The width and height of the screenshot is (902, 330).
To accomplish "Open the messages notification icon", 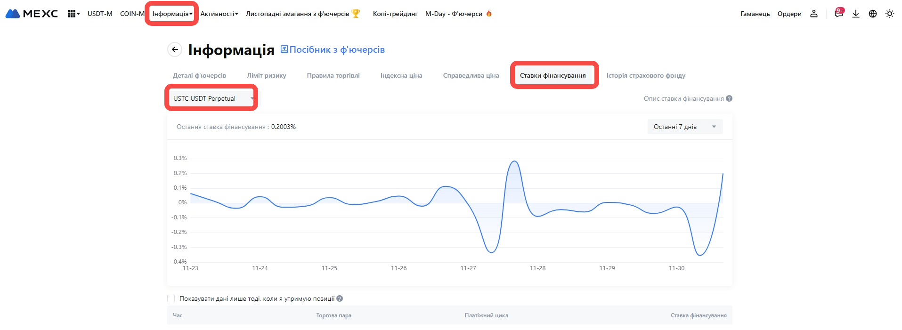I will (838, 14).
